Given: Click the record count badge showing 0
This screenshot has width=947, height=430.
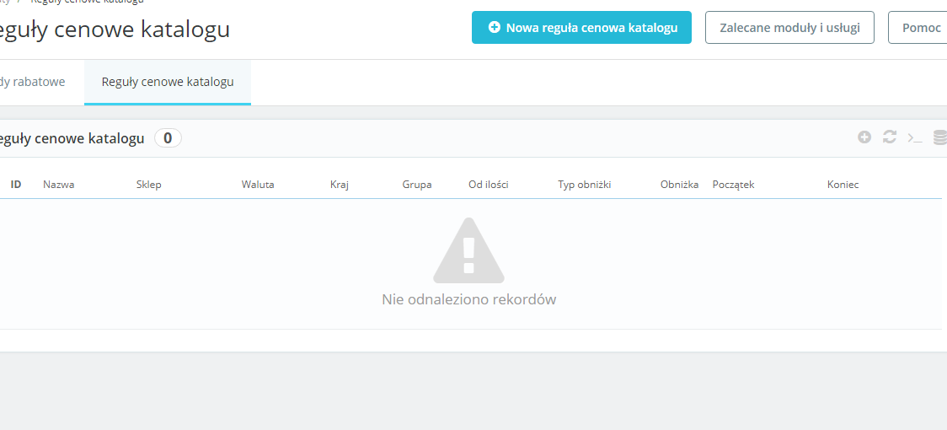Looking at the screenshot, I should tap(168, 138).
